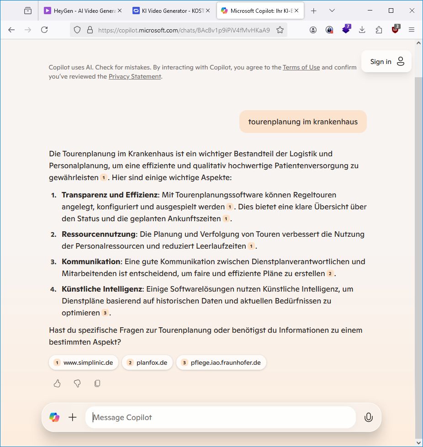Switch to the KI Video Generator tab
This screenshot has width=423, height=447.
click(171, 11)
